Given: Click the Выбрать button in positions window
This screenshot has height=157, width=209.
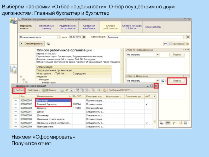Looking at the screenshot, I should 18,90.
